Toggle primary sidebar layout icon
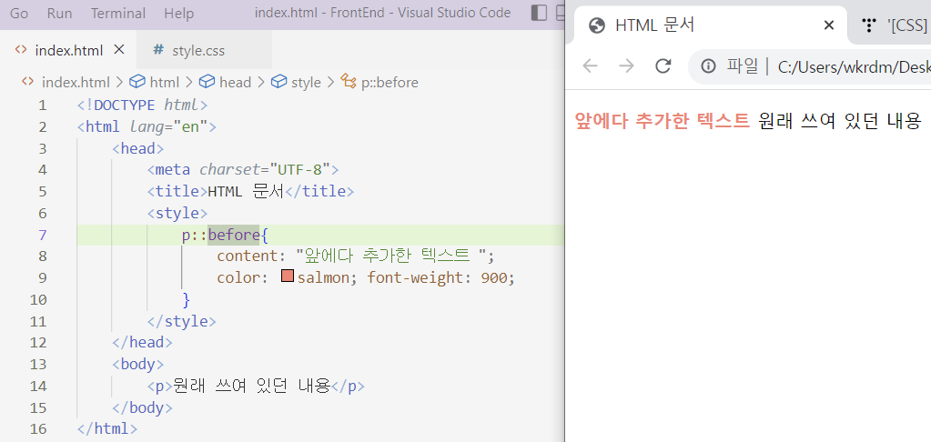 (x=539, y=13)
